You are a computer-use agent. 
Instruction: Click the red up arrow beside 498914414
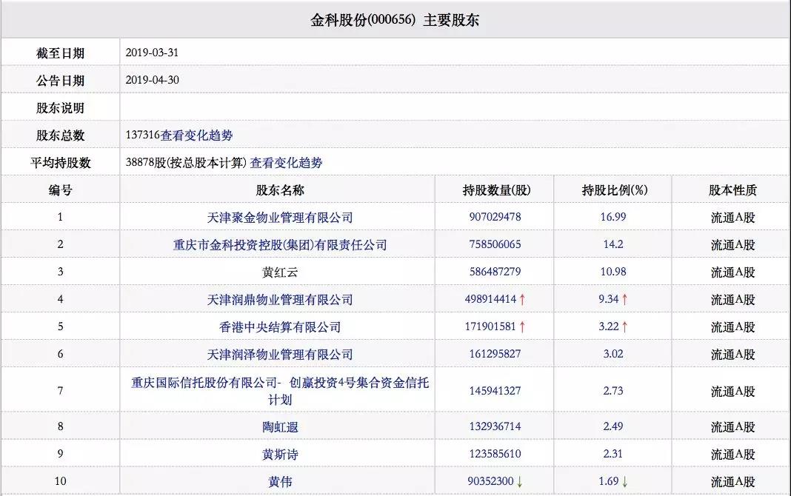tap(522, 299)
